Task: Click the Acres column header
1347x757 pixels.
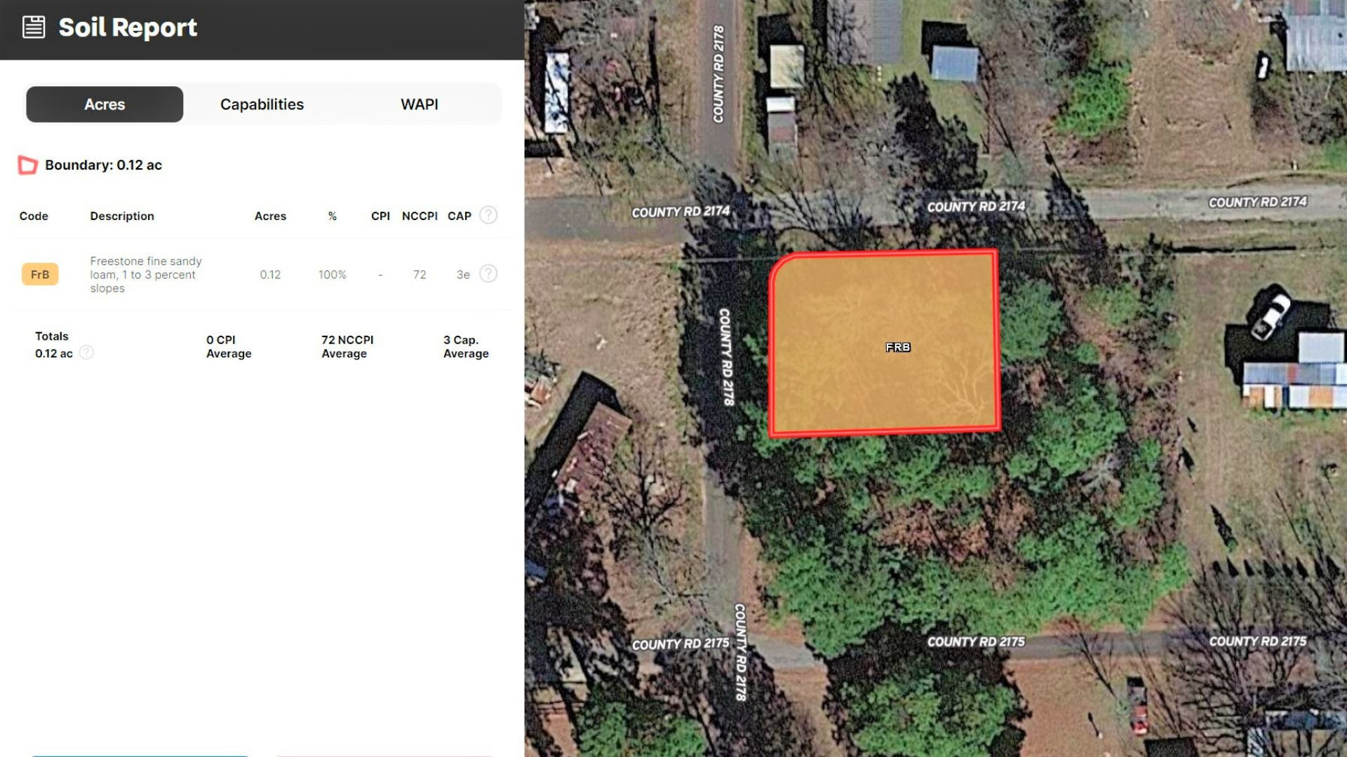Action: [270, 216]
